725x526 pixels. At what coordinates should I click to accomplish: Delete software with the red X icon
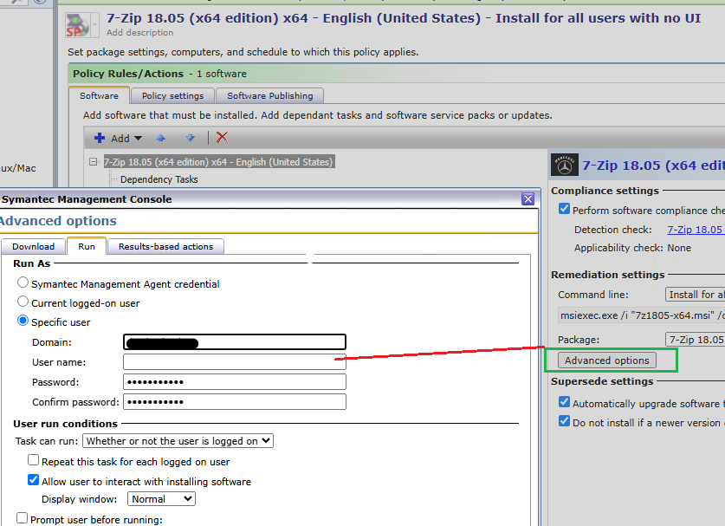click(223, 138)
